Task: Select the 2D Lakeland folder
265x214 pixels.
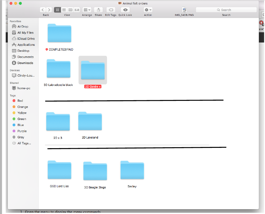Action: click(90, 121)
